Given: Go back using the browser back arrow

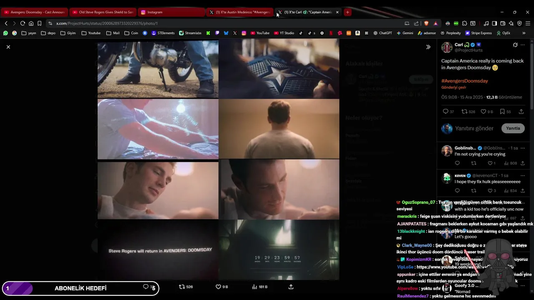Looking at the screenshot, I should [6, 23].
